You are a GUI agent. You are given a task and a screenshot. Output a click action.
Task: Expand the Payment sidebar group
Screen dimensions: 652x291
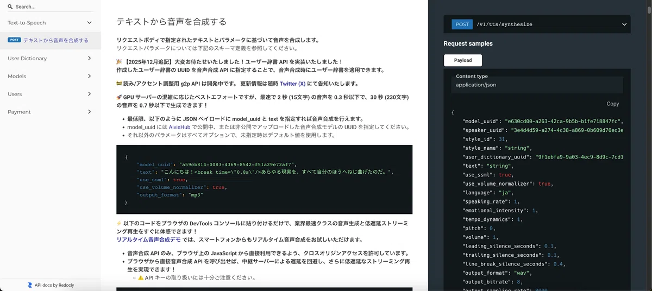(x=50, y=112)
